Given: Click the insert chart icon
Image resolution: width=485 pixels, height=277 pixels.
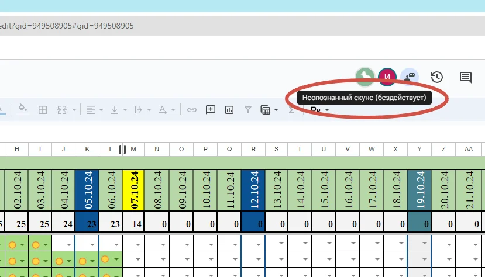Looking at the screenshot, I should click(229, 110).
